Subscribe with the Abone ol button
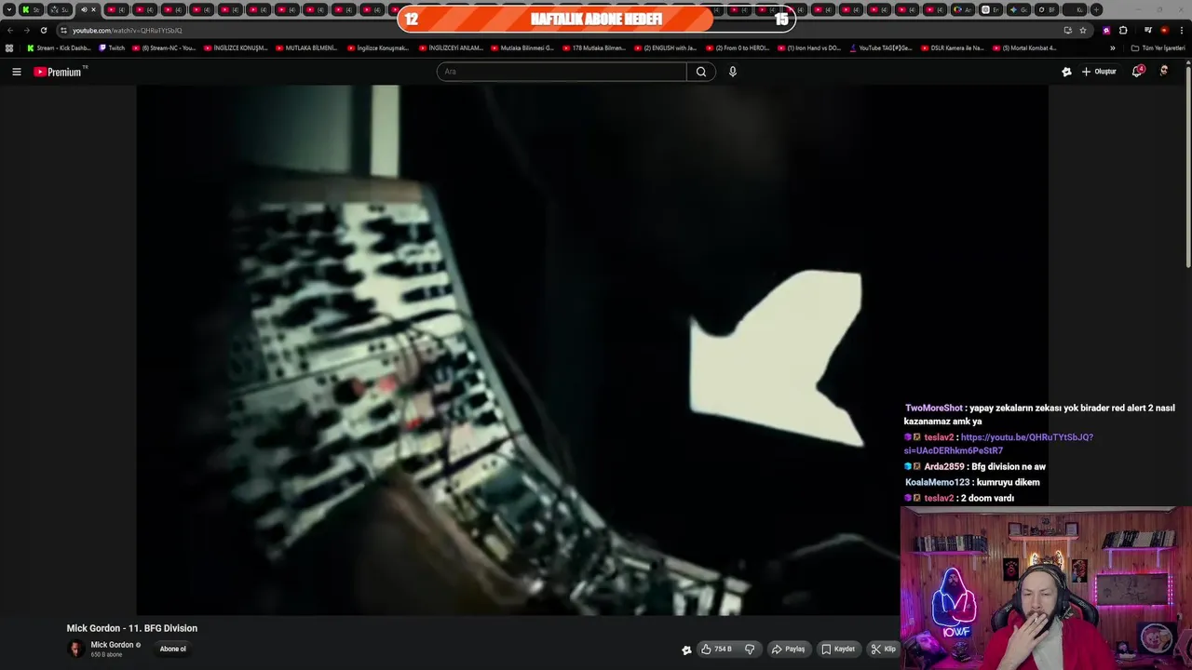The height and width of the screenshot is (670, 1192). [x=172, y=649]
